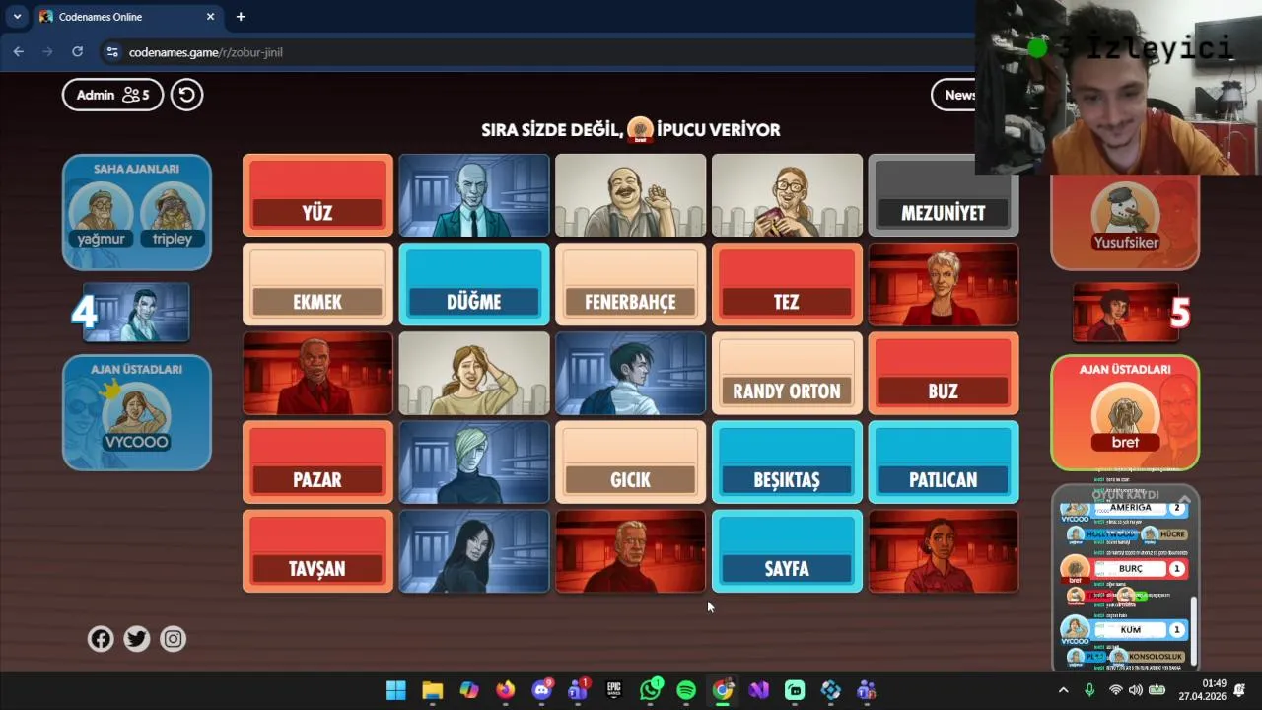The height and width of the screenshot is (710, 1262).
Task: Launch Firefox from taskbar
Action: click(505, 690)
